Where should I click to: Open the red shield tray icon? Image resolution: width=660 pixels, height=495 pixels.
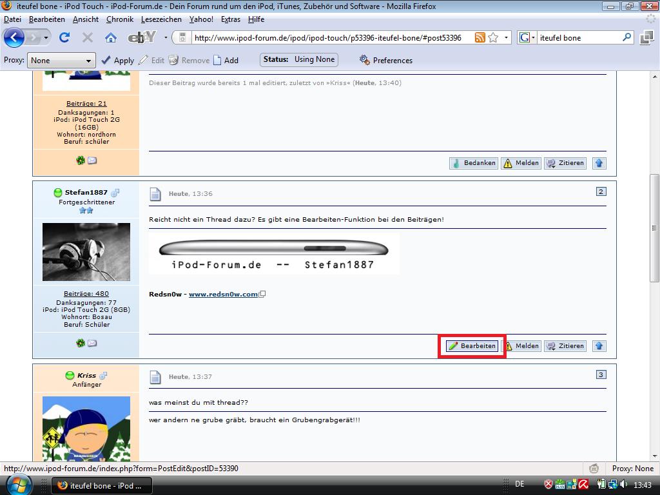point(548,485)
